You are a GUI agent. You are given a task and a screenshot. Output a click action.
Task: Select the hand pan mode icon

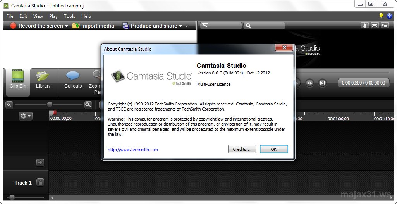click(x=364, y=25)
